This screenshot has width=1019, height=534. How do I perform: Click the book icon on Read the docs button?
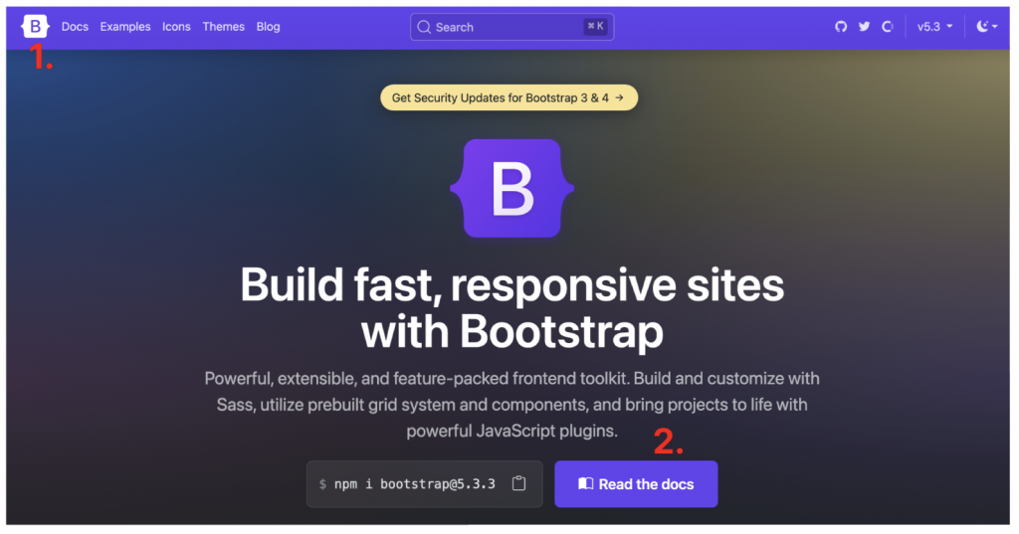coord(585,483)
